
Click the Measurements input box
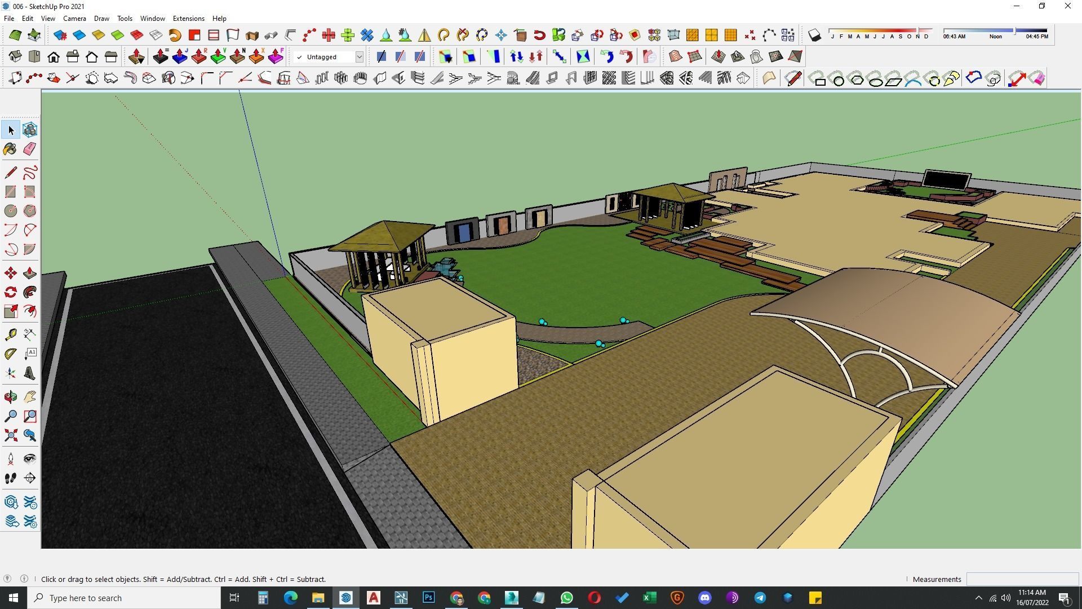pos(1022,579)
